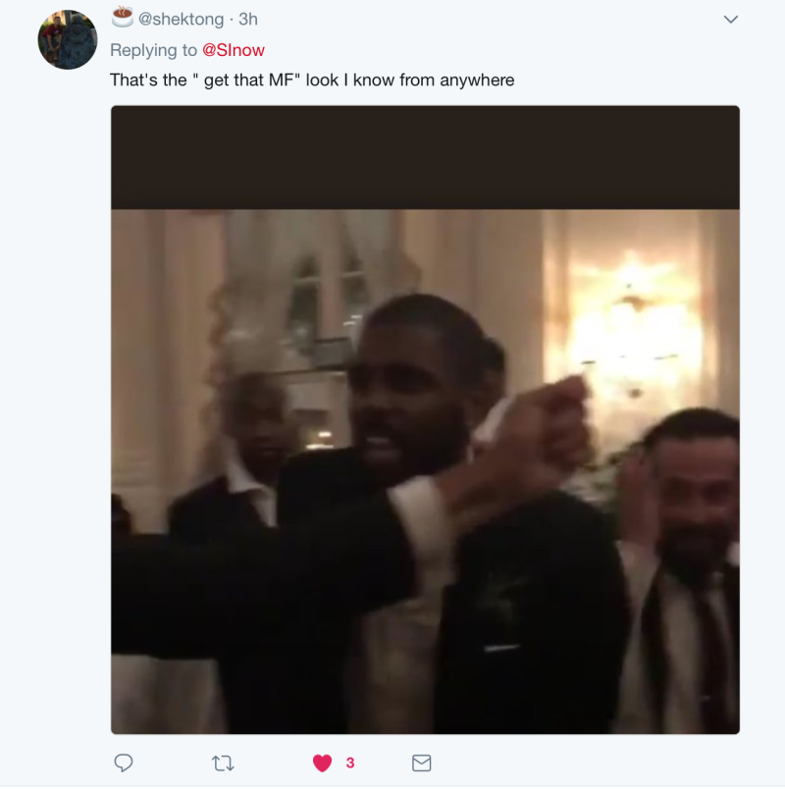Click the dark top band of the video
Screen dimensions: 785x789
click(x=425, y=157)
